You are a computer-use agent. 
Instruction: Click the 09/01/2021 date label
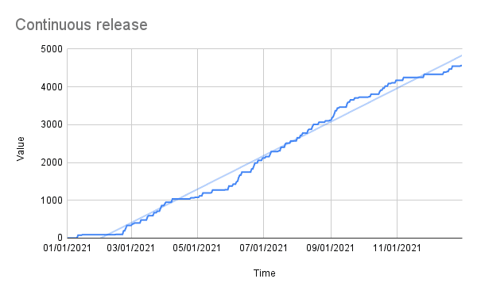pyautogui.click(x=331, y=248)
